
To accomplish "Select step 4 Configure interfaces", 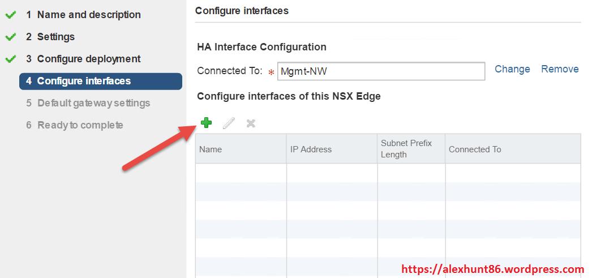I will point(84,81).
